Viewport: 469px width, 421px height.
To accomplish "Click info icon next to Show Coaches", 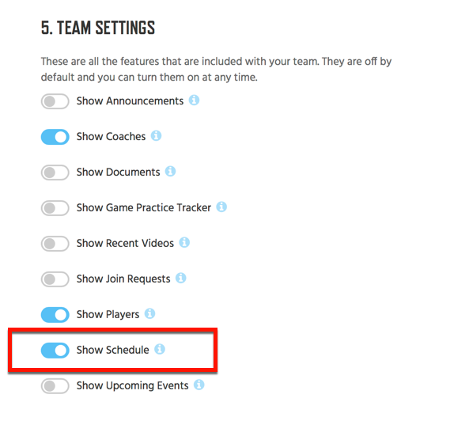I will (156, 135).
